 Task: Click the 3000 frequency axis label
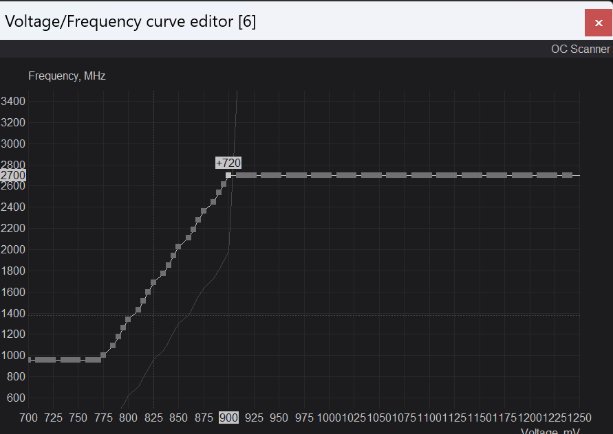click(x=13, y=144)
